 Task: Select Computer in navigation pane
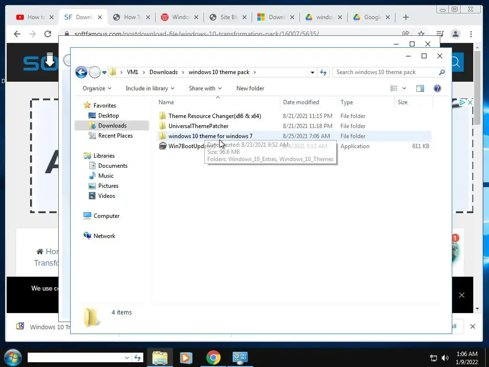click(106, 216)
